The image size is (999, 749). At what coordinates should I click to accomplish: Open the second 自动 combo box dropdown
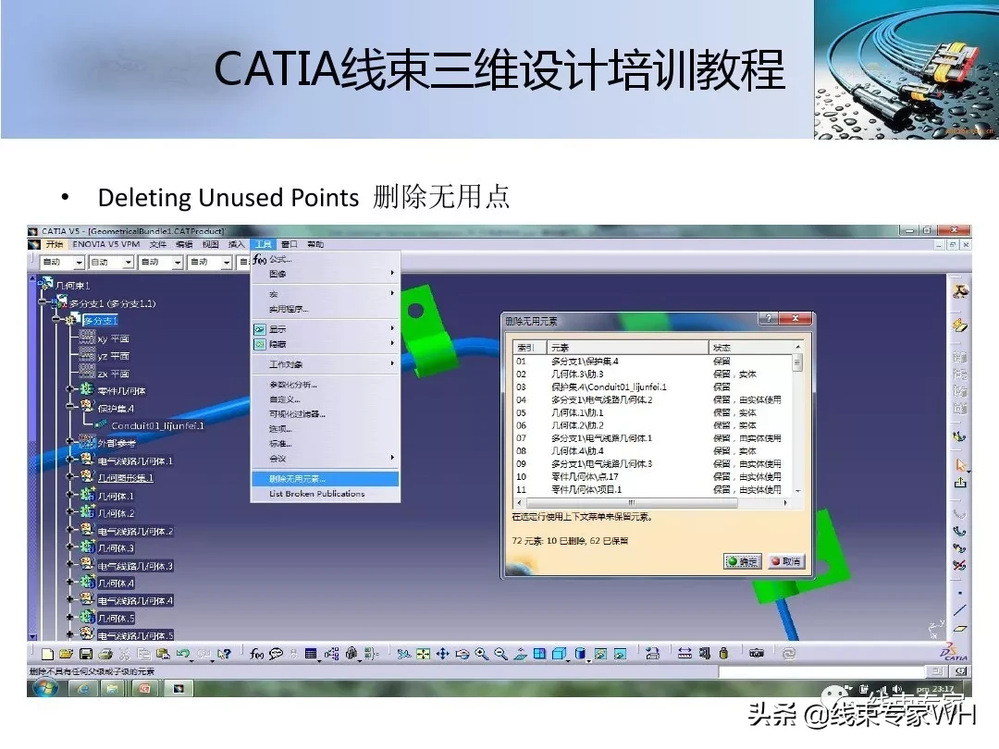pyautogui.click(x=128, y=263)
